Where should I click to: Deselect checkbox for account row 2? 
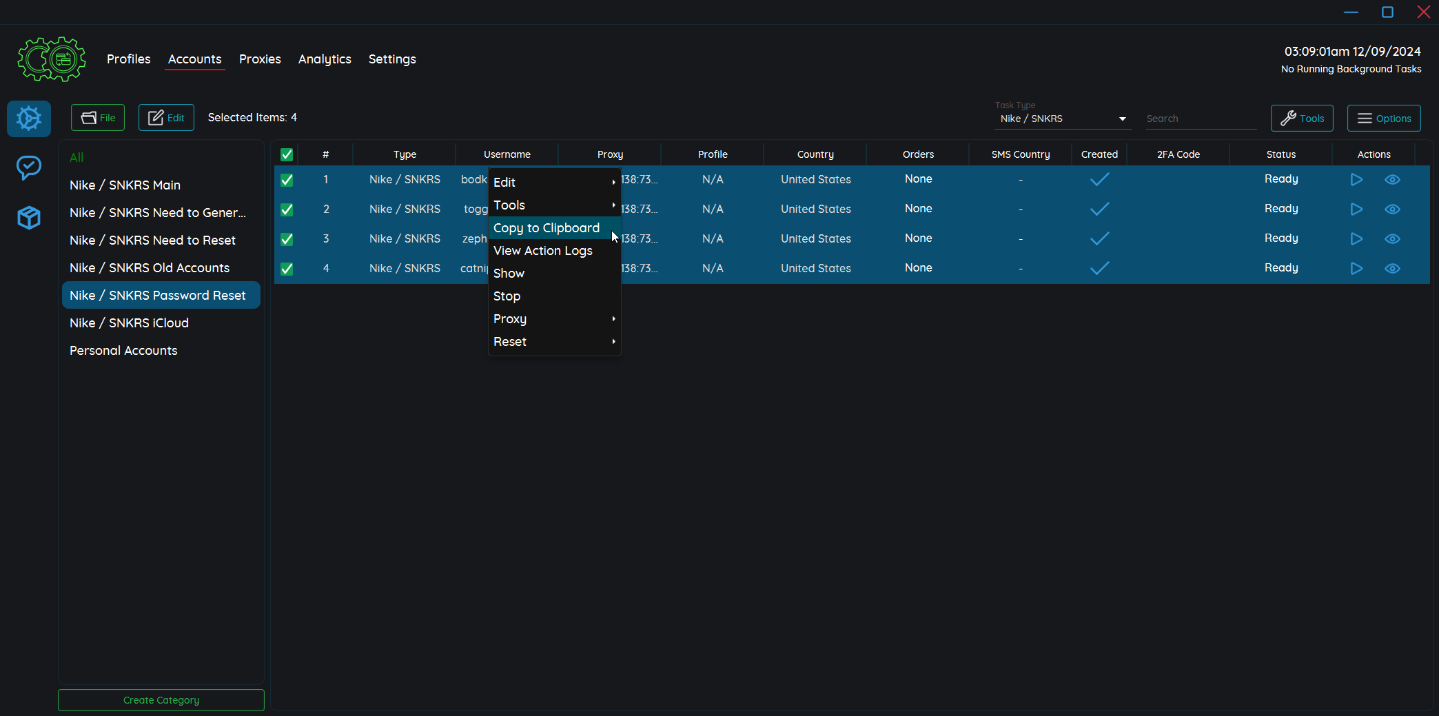click(287, 209)
